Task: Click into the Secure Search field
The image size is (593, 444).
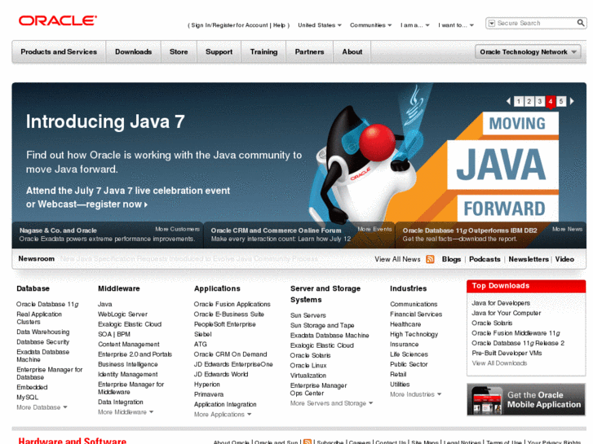Action: [536, 24]
